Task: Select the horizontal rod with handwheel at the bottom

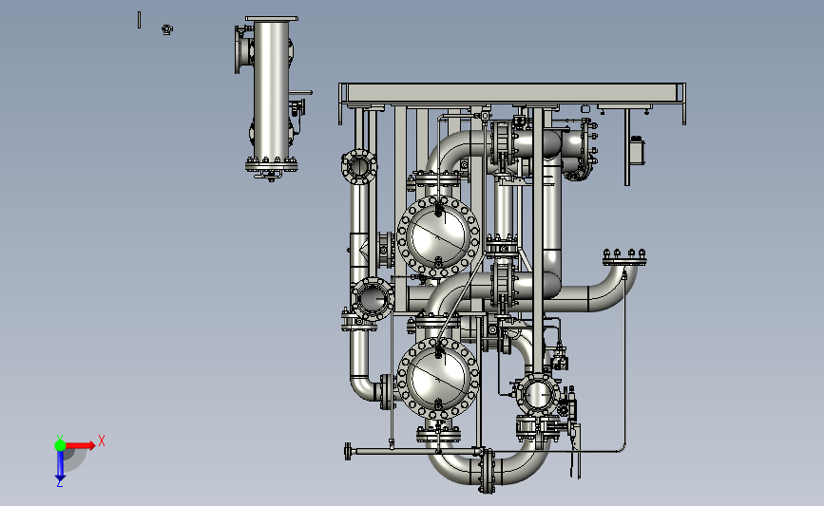Action: click(413, 451)
